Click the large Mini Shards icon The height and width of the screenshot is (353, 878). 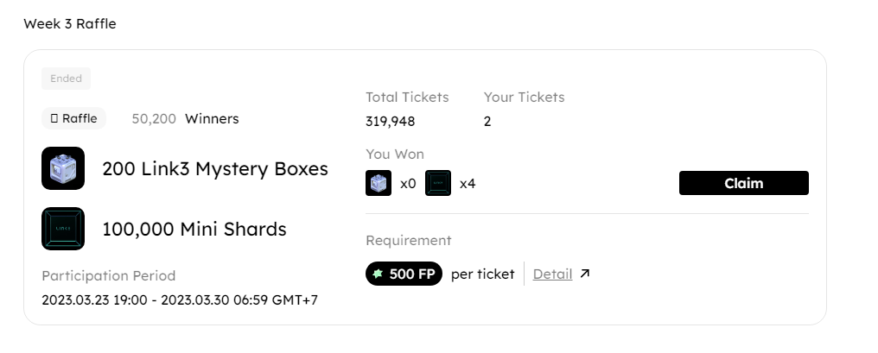[x=63, y=229]
